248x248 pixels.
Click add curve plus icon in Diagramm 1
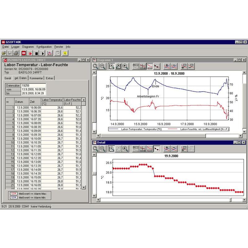click(167, 66)
